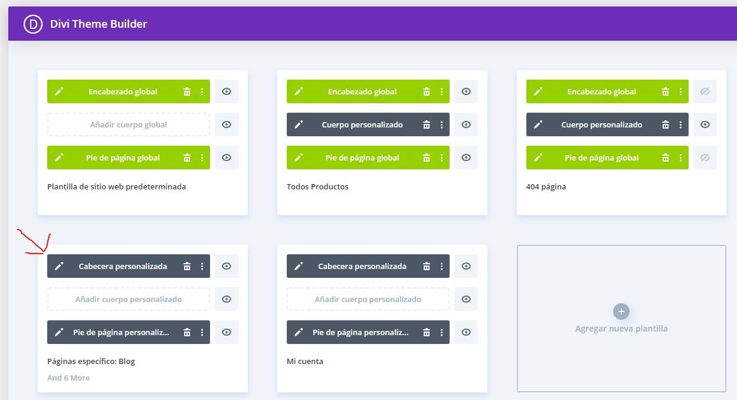Delete Cabecera personalizada in Blog template card
Image resolution: width=737 pixels, height=400 pixels.
[x=187, y=266]
